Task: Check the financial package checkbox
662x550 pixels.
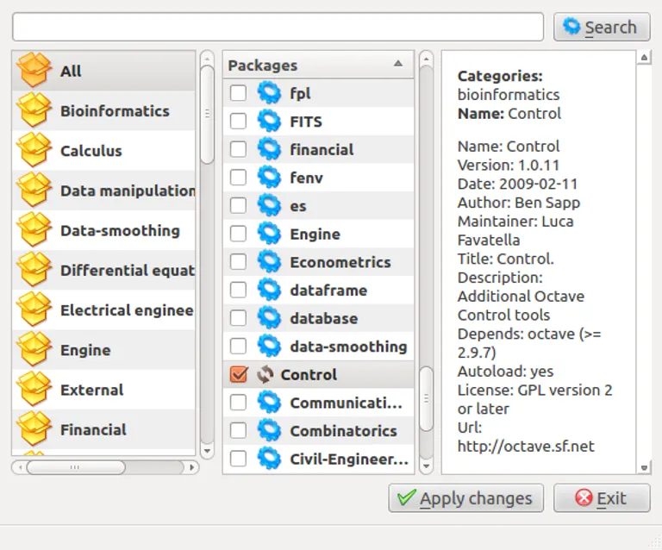Action: [239, 150]
